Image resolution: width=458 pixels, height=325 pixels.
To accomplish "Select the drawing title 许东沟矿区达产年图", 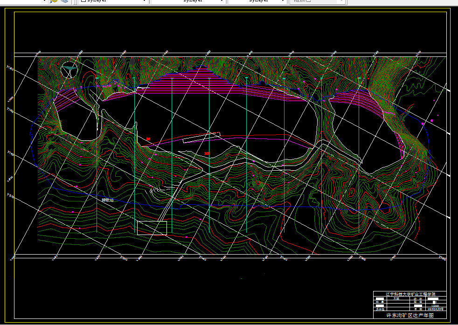I will pos(410,315).
